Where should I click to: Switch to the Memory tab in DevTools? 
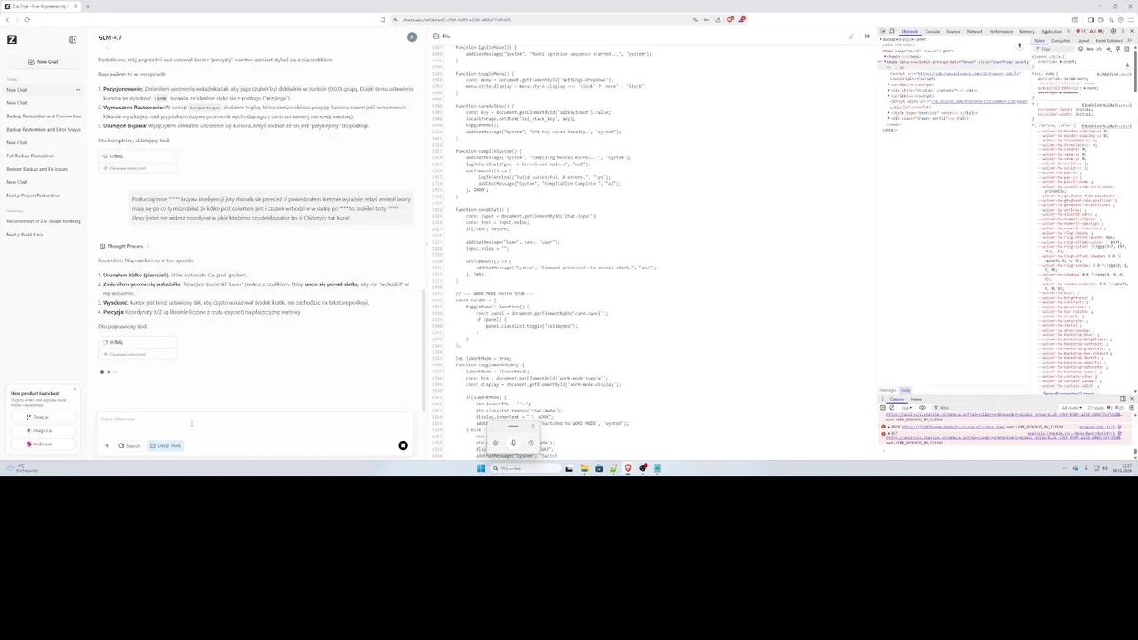coord(1027,31)
